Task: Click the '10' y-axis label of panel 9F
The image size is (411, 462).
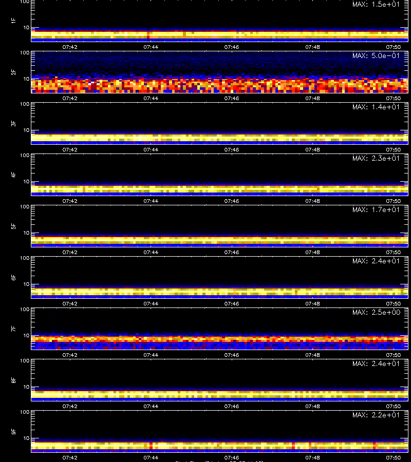Action: (26, 438)
